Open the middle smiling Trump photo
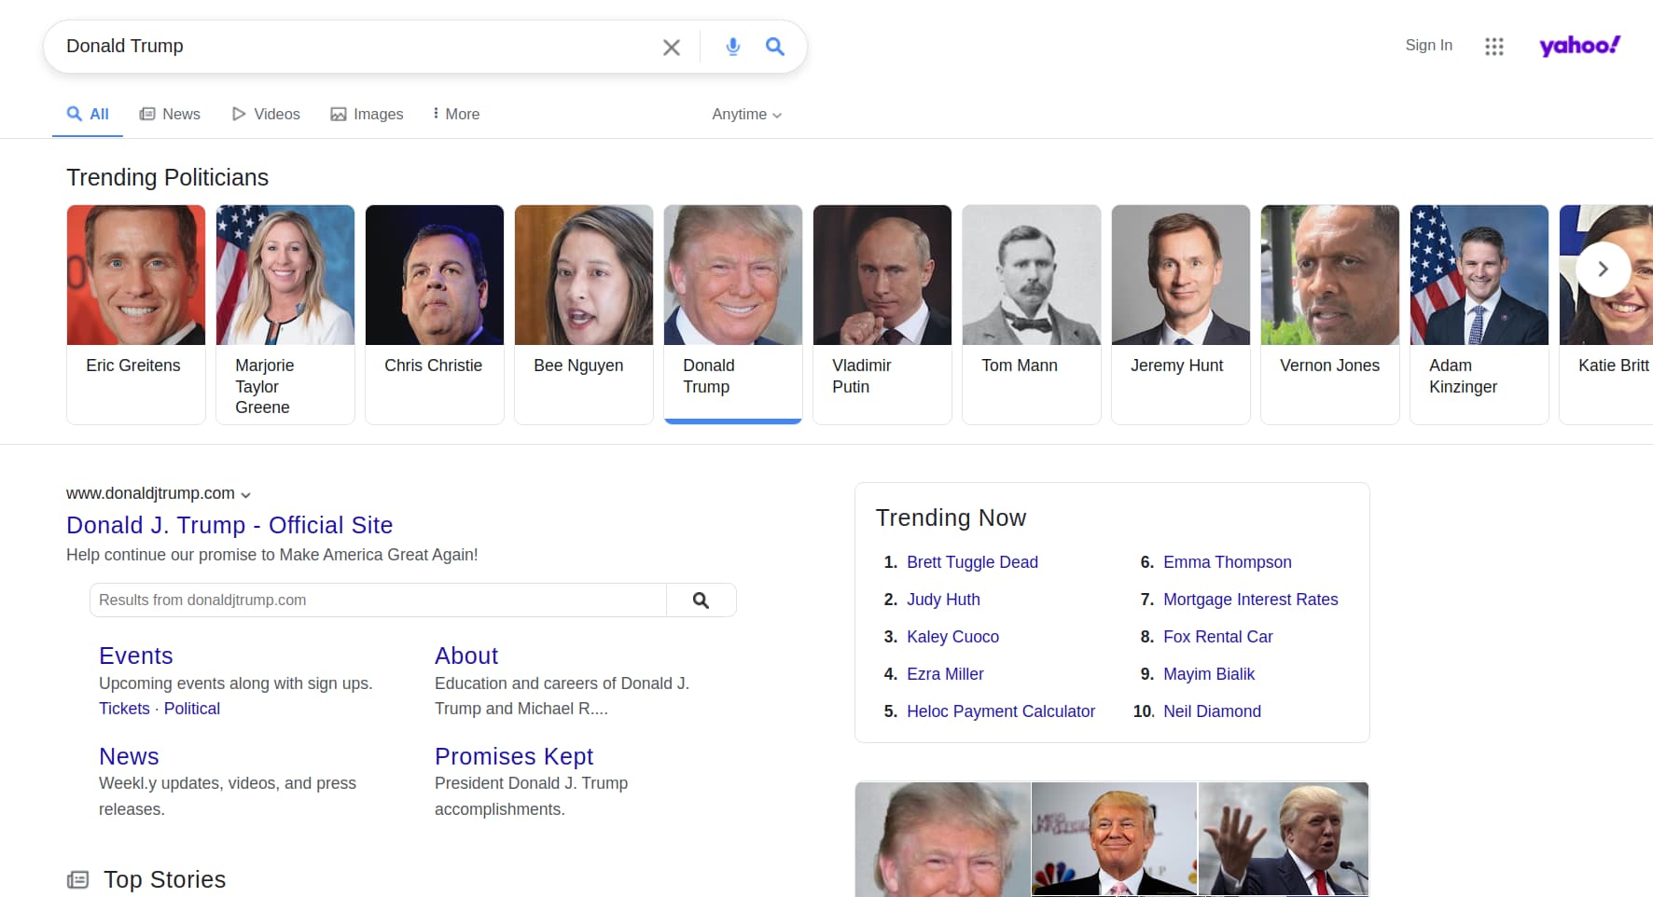This screenshot has height=897, width=1653. click(1114, 839)
